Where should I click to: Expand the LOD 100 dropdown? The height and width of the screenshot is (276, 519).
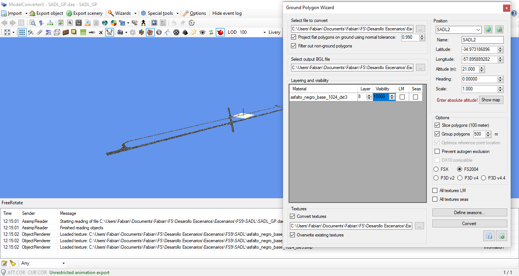pos(264,32)
